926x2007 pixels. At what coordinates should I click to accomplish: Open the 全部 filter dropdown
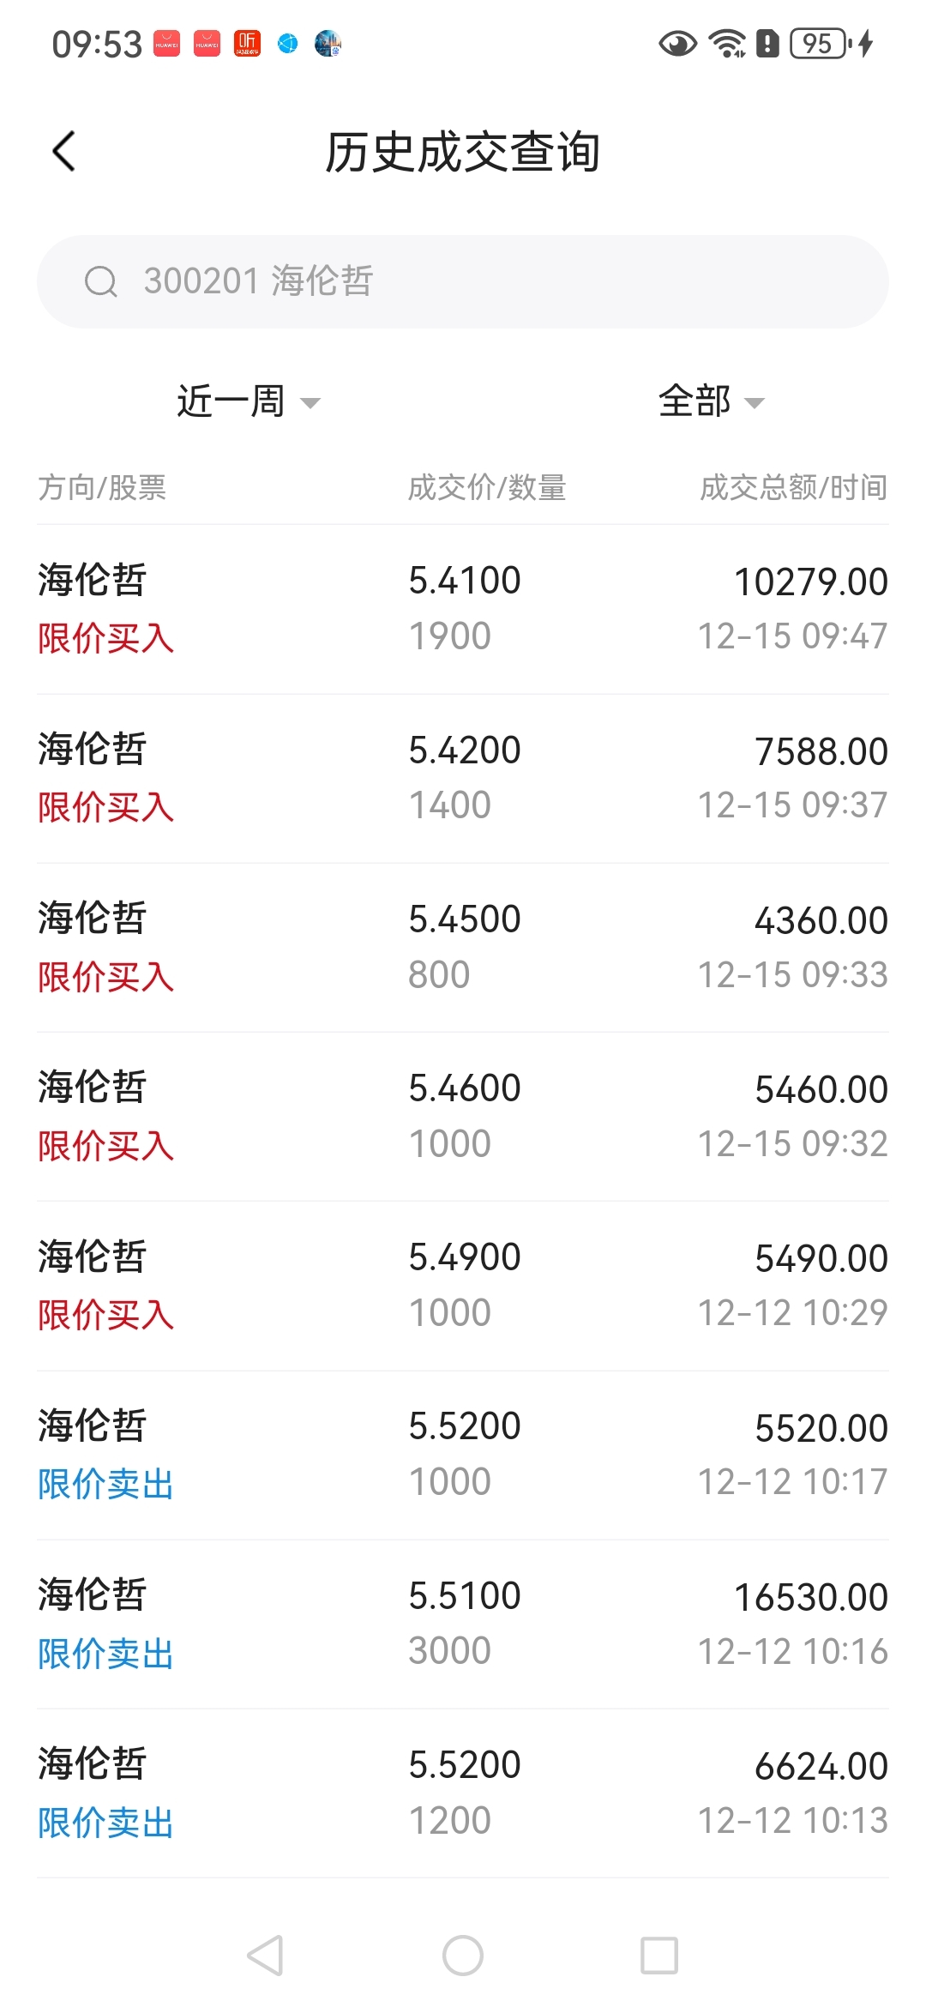[710, 401]
